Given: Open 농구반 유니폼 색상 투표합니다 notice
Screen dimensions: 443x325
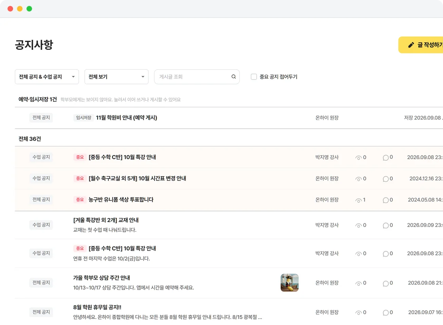Looking at the screenshot, I should [x=121, y=200].
